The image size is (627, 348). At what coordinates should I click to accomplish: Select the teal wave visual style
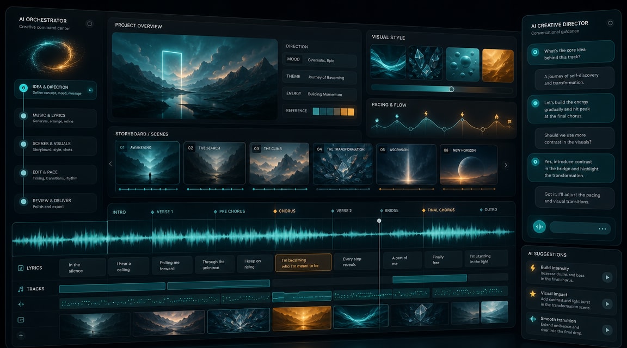(x=388, y=62)
